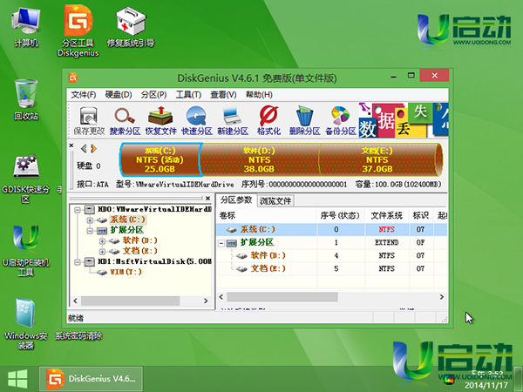Select the 软件(D:) partition bar segment
Image resolution: width=523 pixels, height=392 pixels.
click(259, 159)
